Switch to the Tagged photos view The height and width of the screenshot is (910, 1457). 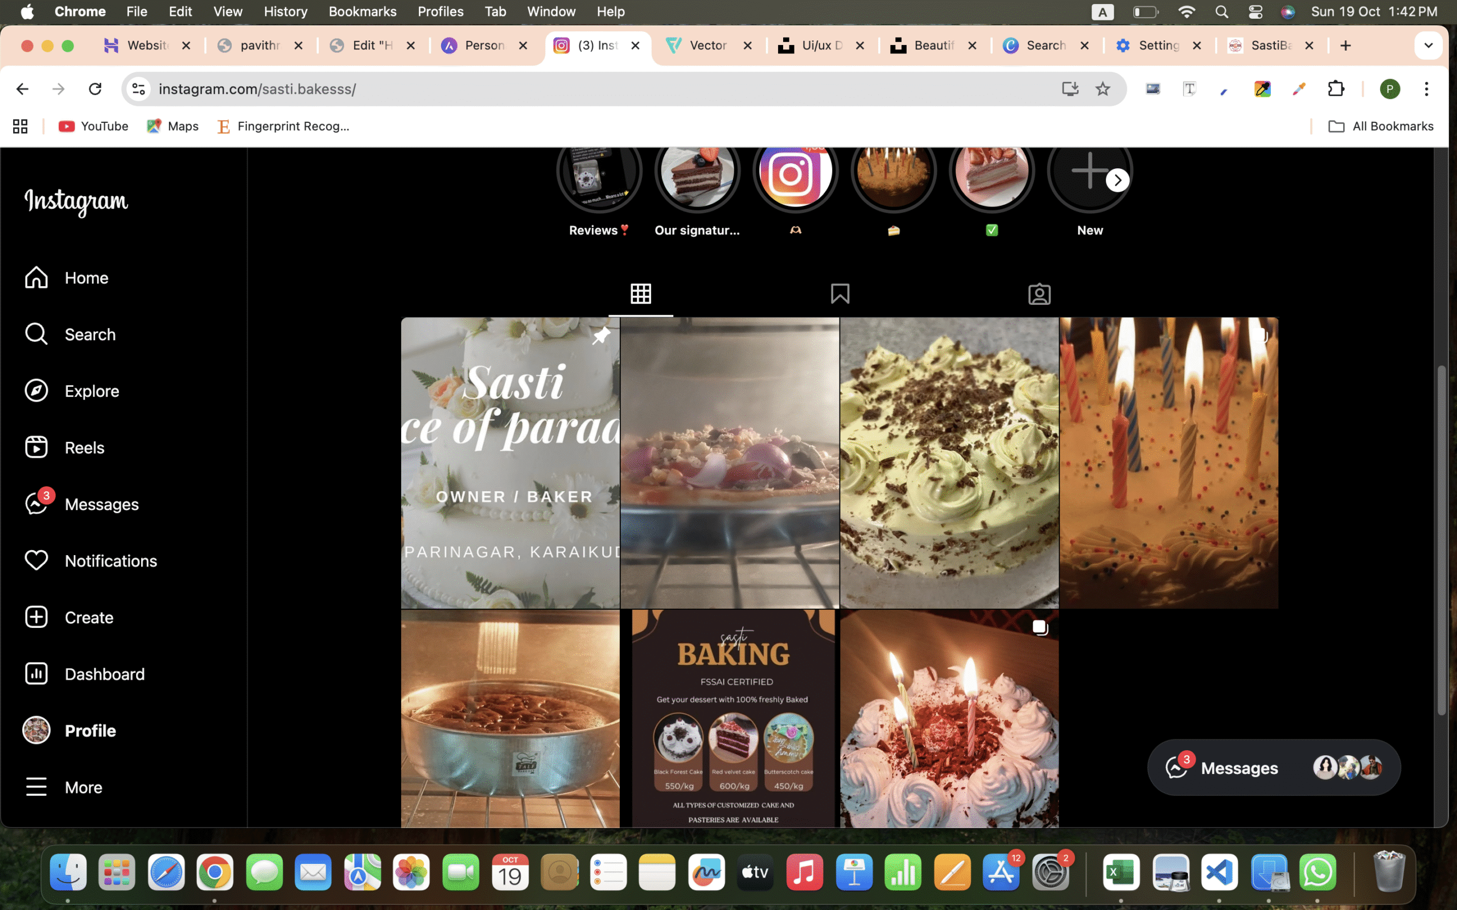pos(1040,294)
